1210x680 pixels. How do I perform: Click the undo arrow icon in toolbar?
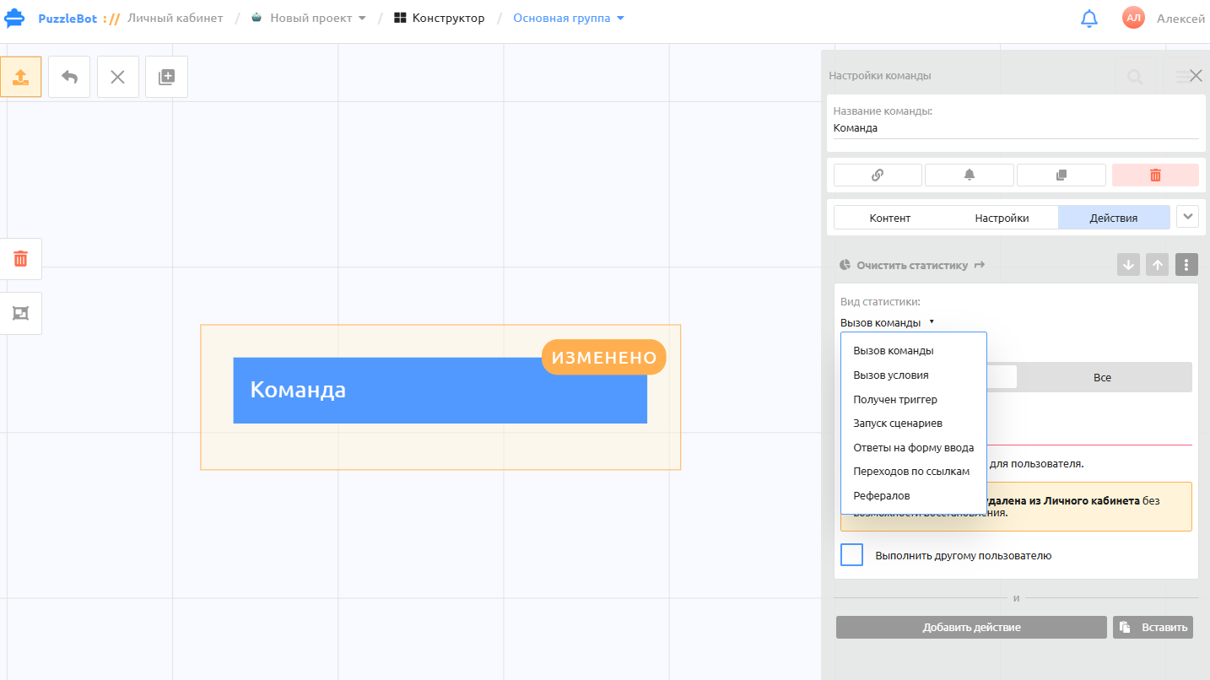pos(69,77)
